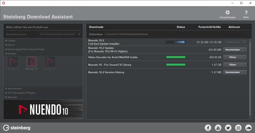The width and height of the screenshot is (255, 133).
Task: Click the 423.80 MB size value
Action: pos(215,50)
